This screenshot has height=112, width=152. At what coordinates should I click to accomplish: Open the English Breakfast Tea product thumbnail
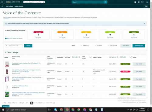7,64
